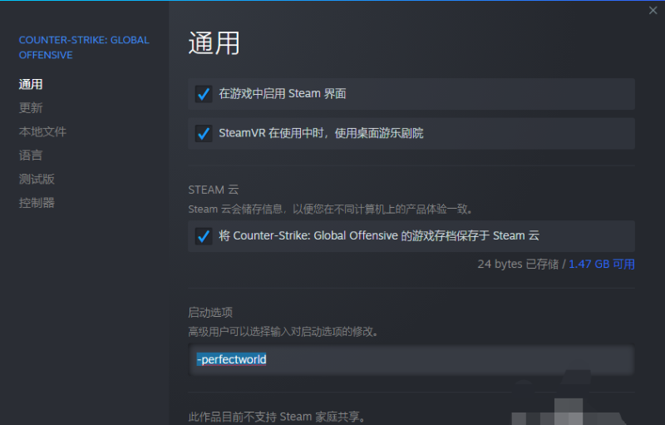Viewport: 665px width, 425px height.
Task: Click the 24 bytes 已存储 text
Action: [x=518, y=264]
